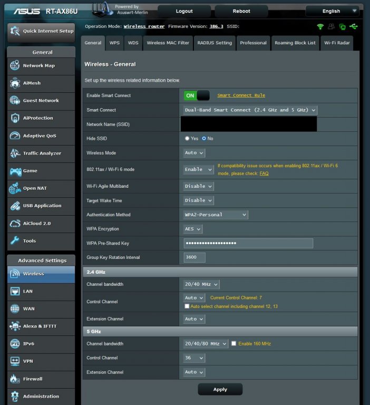Open the 2.4 GHz Channel bandwidth dropdown
This screenshot has height=405, width=370.
201,284
